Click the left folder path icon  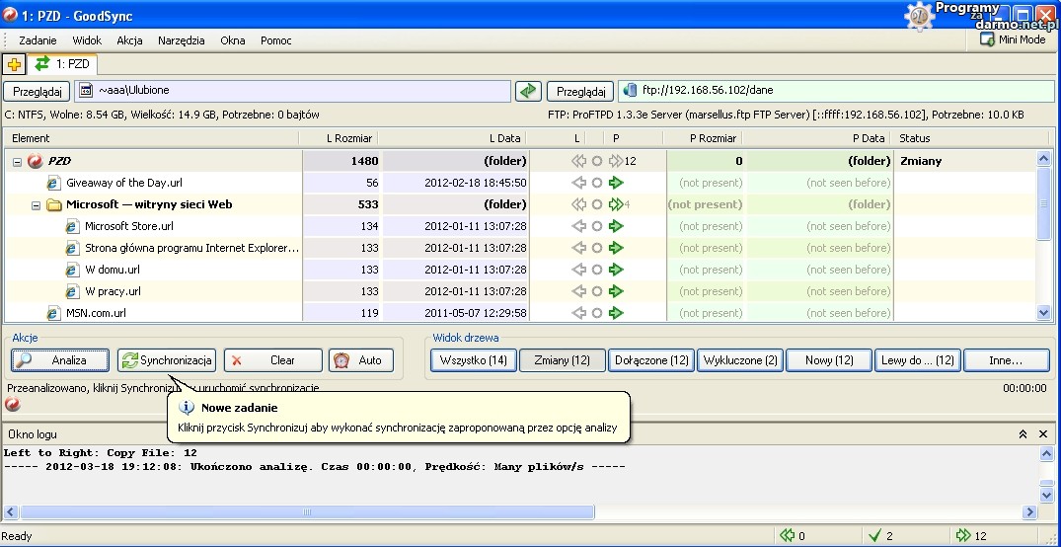pos(85,91)
